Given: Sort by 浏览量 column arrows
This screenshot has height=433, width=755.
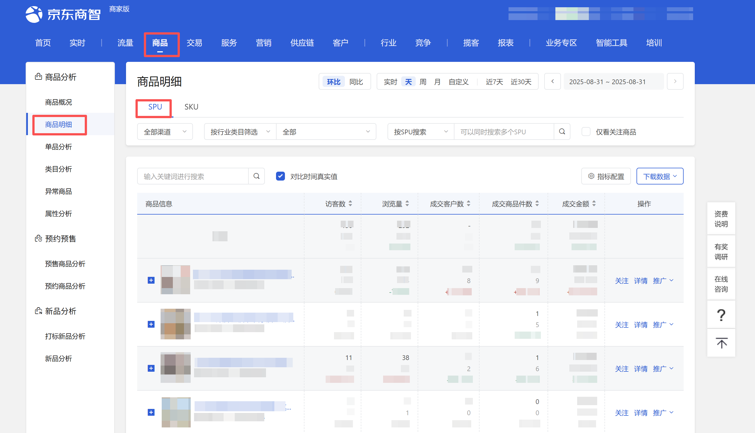Looking at the screenshot, I should coord(407,203).
